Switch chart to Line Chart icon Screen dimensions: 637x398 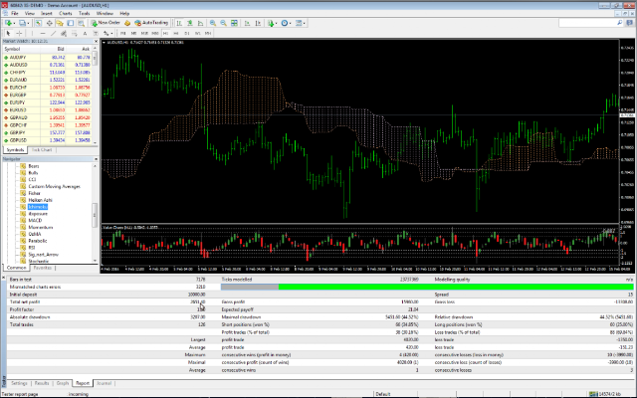[200, 23]
